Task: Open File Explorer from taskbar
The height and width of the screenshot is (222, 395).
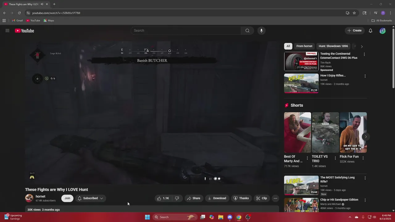Action: [221, 217]
